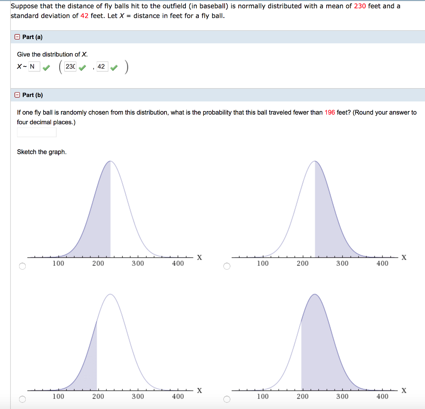Viewport: 425px width, 409px height.
Task: Select the radio button for the bottom-right graph
Action: click(227, 399)
